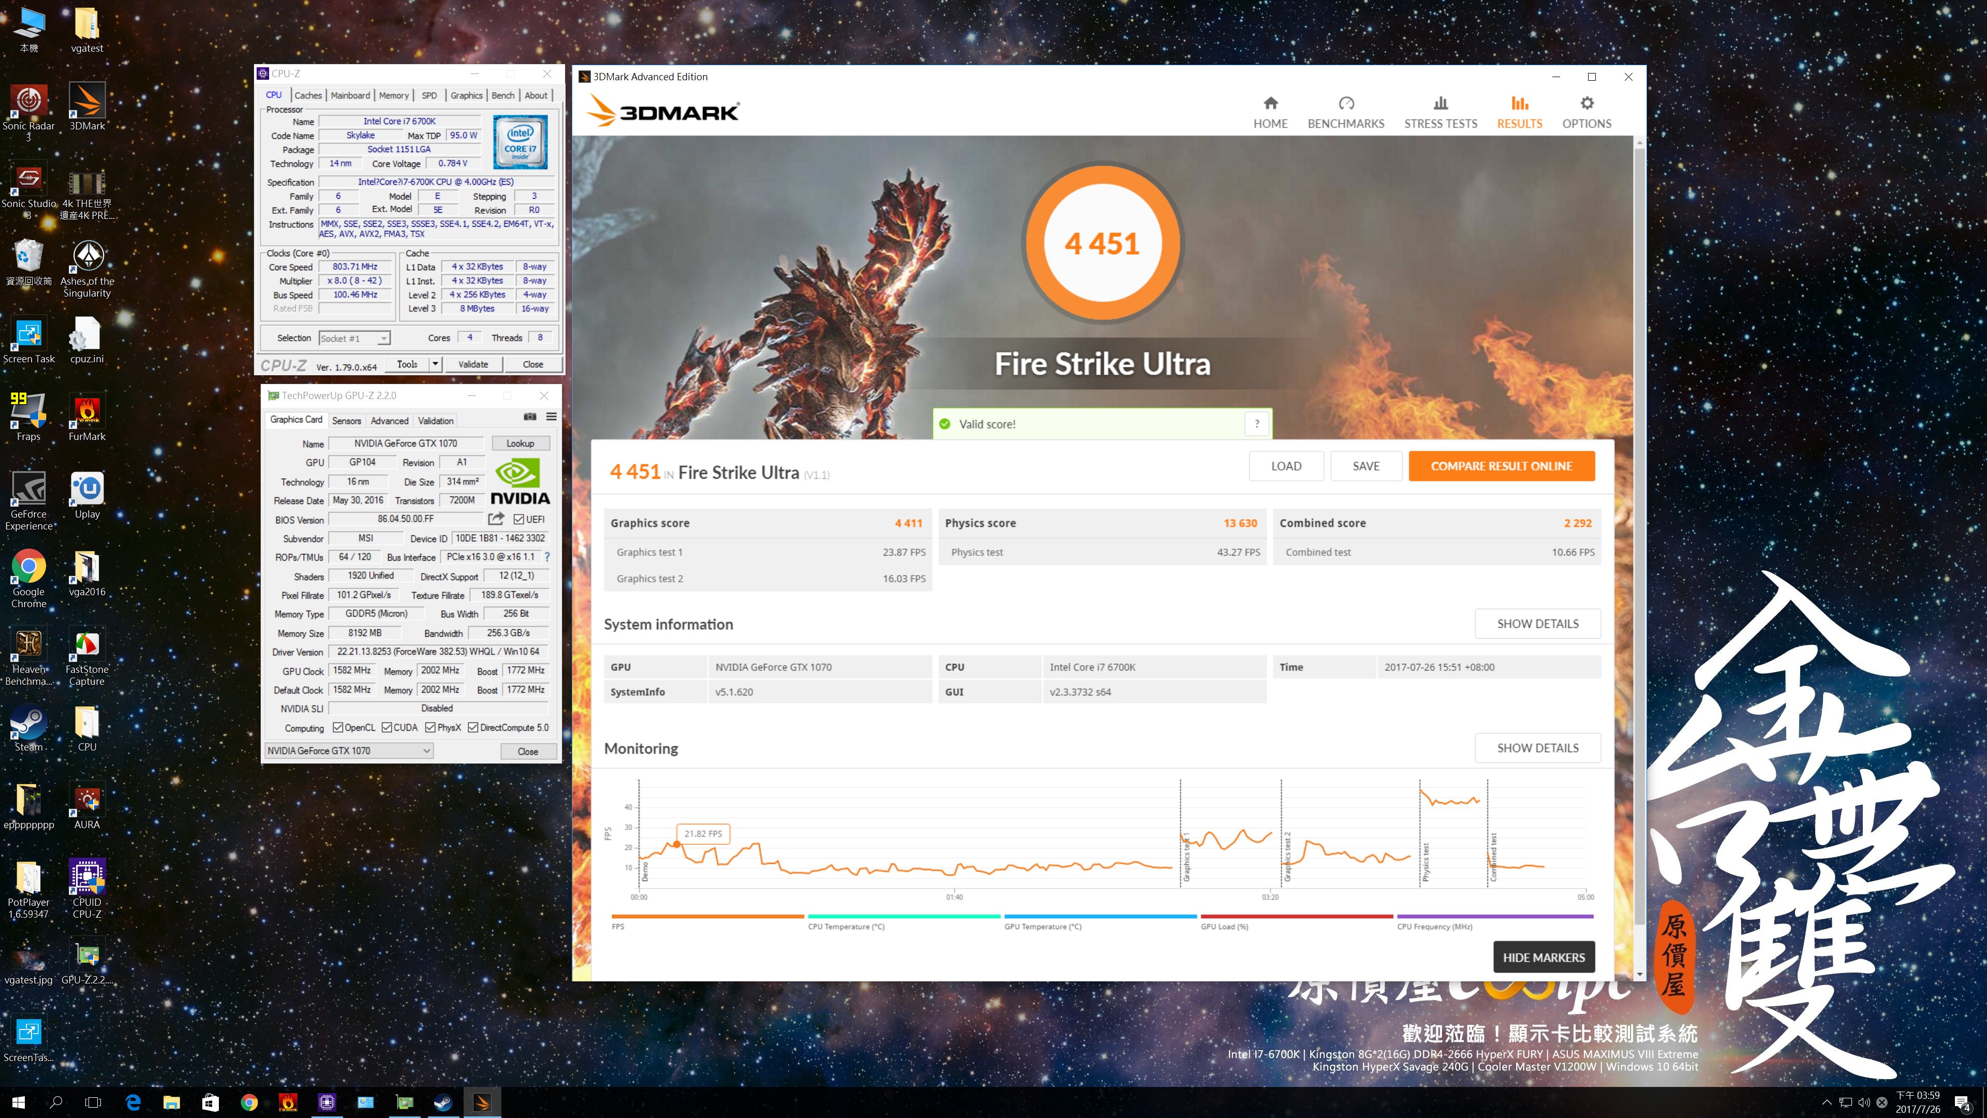Click the valid score help question mark
1987x1118 pixels.
1257,423
